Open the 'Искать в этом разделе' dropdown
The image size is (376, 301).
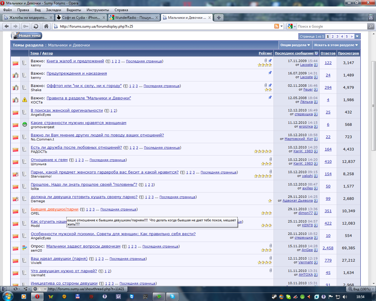coord(336,45)
